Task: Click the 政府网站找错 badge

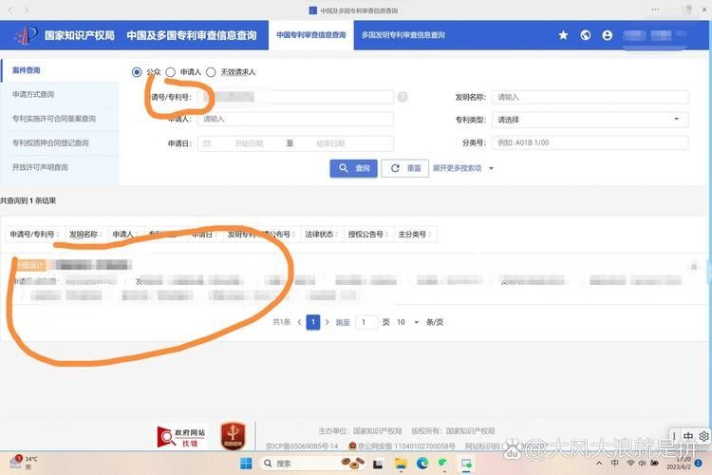Action: coord(181,437)
